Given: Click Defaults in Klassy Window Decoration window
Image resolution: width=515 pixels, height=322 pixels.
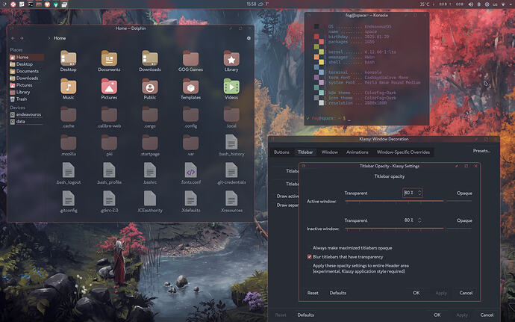Looking at the screenshot, I should point(305,315).
